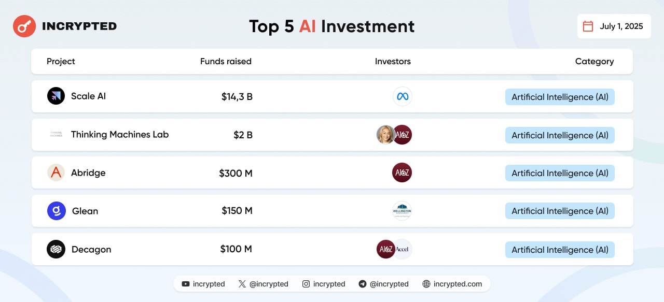Click the Glean project logo

pyautogui.click(x=56, y=211)
